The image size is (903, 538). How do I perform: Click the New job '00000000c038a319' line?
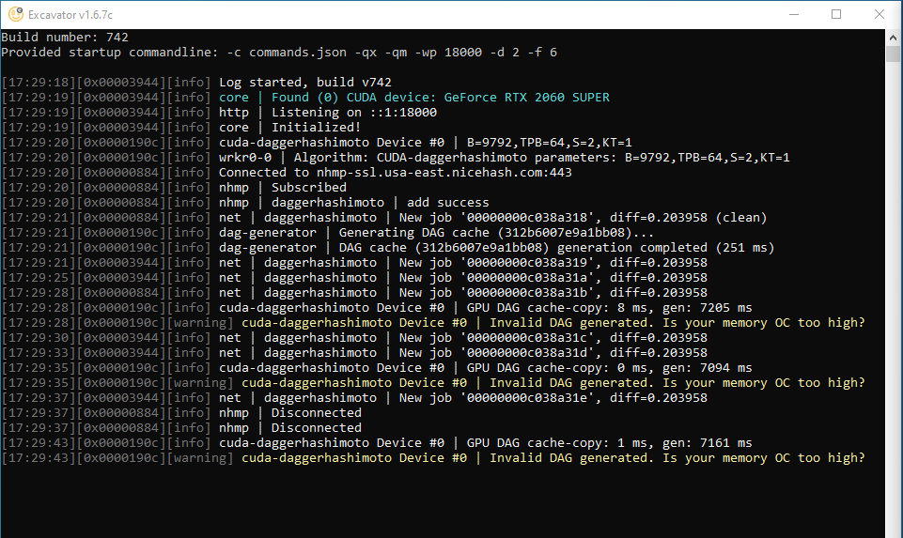pyautogui.click(x=354, y=262)
